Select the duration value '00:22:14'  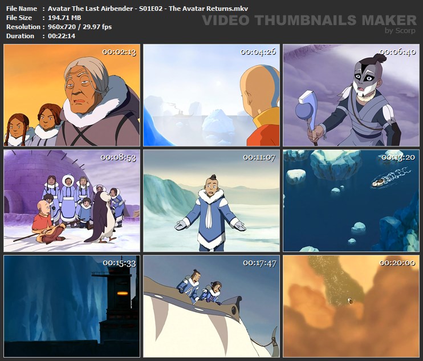pyautogui.click(x=62, y=36)
